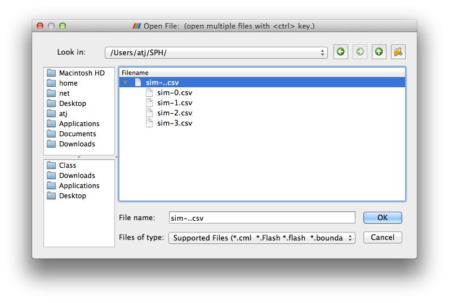Viewport: 449px width, 303px height.
Task: Open the Files of type dropdown
Action: click(x=262, y=238)
